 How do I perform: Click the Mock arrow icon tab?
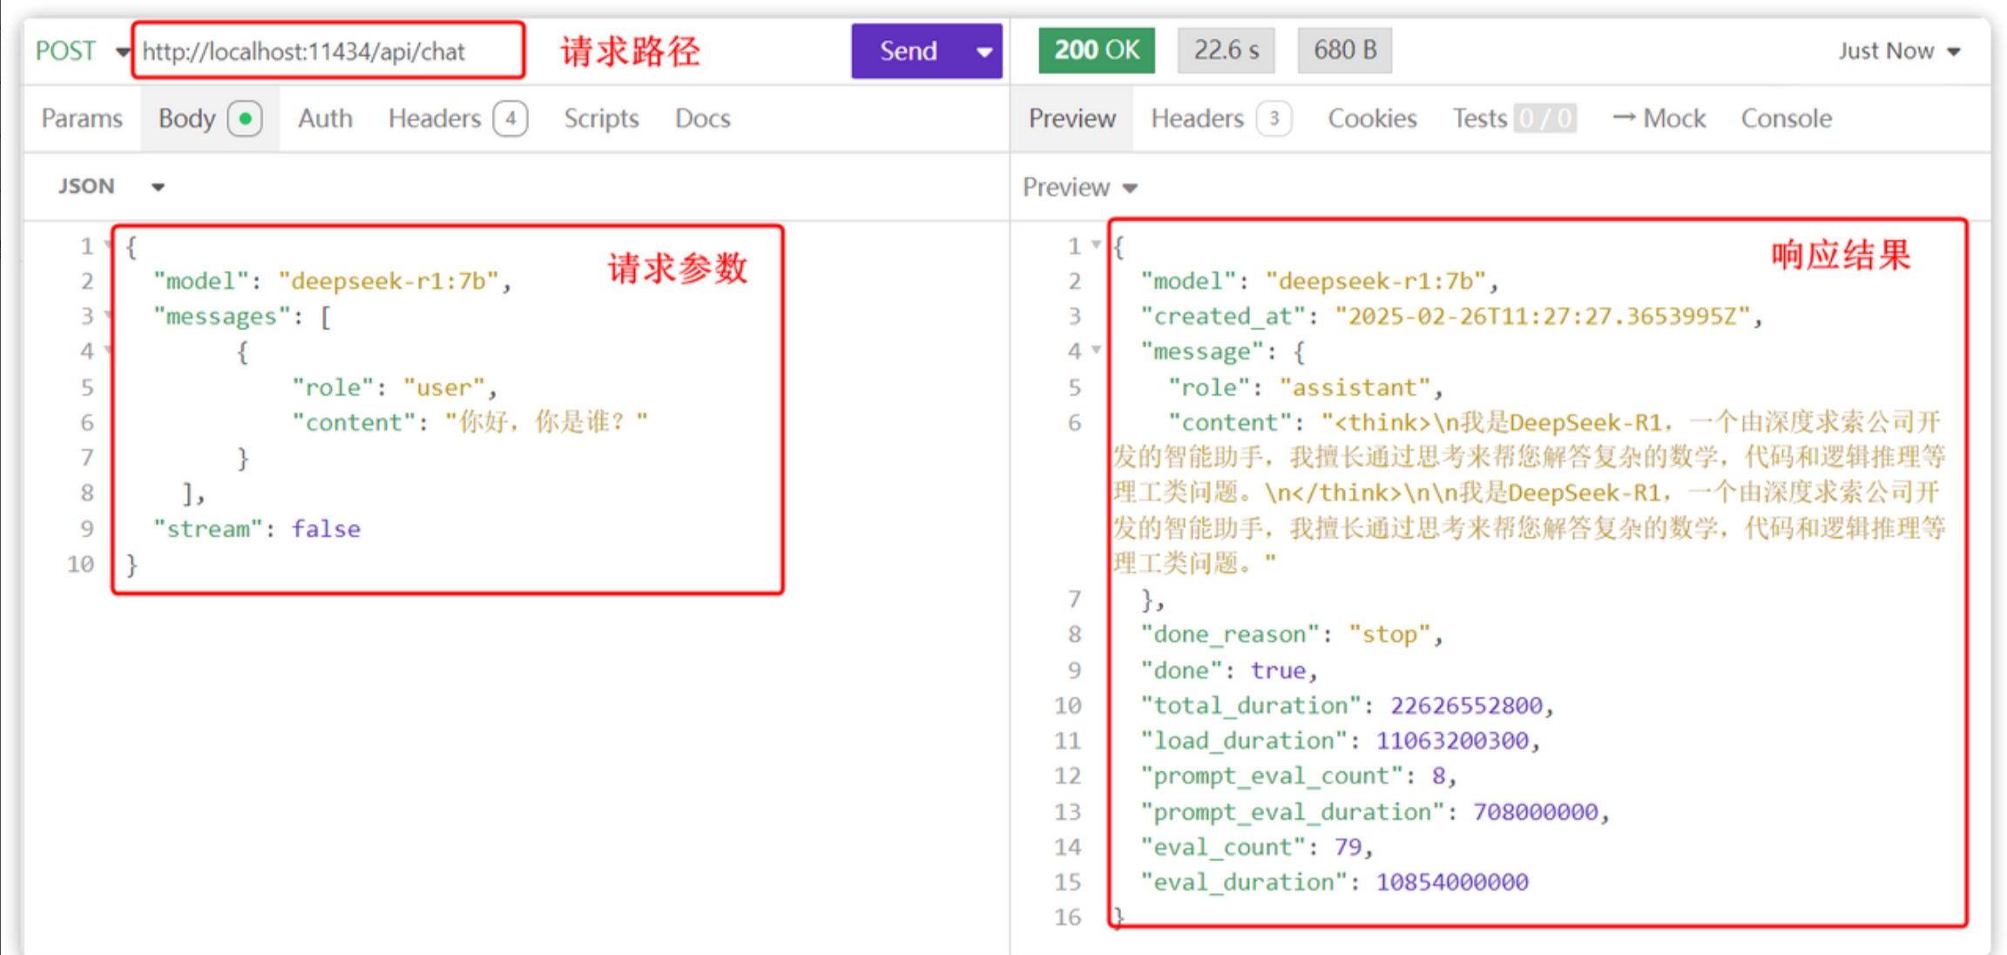point(1659,118)
